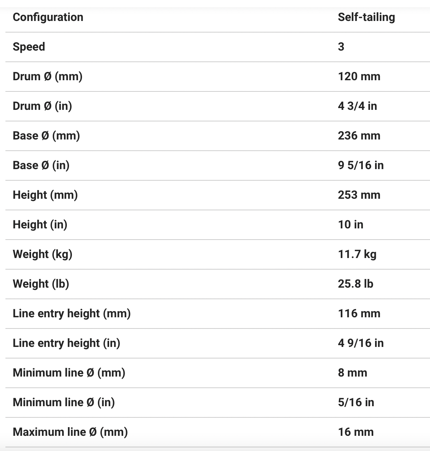Select the Drum Ø (mm) label
Screen dimensions: 430x451
click(x=47, y=76)
